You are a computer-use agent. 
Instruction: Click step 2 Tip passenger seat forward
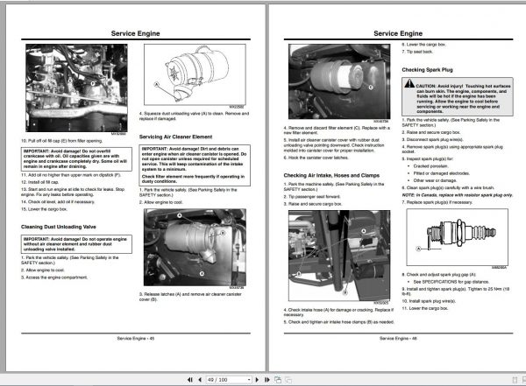click(x=312, y=197)
